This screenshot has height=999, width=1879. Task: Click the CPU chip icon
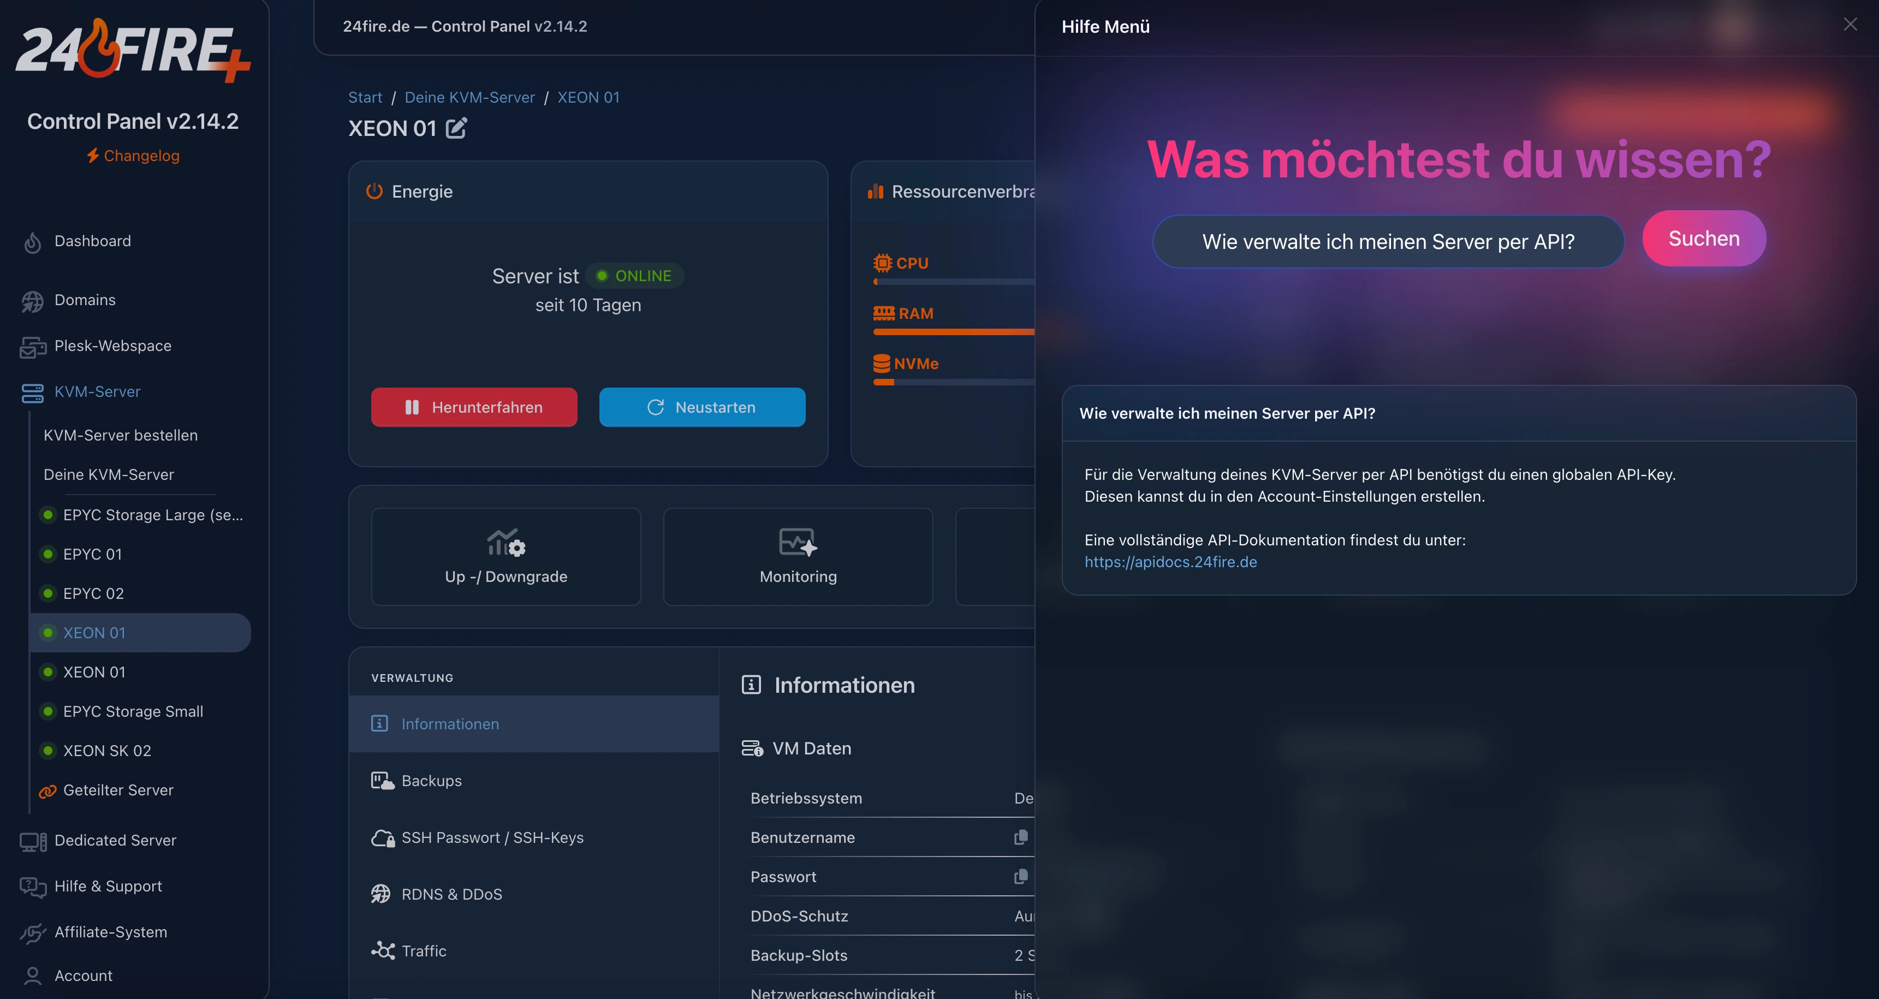tap(883, 263)
